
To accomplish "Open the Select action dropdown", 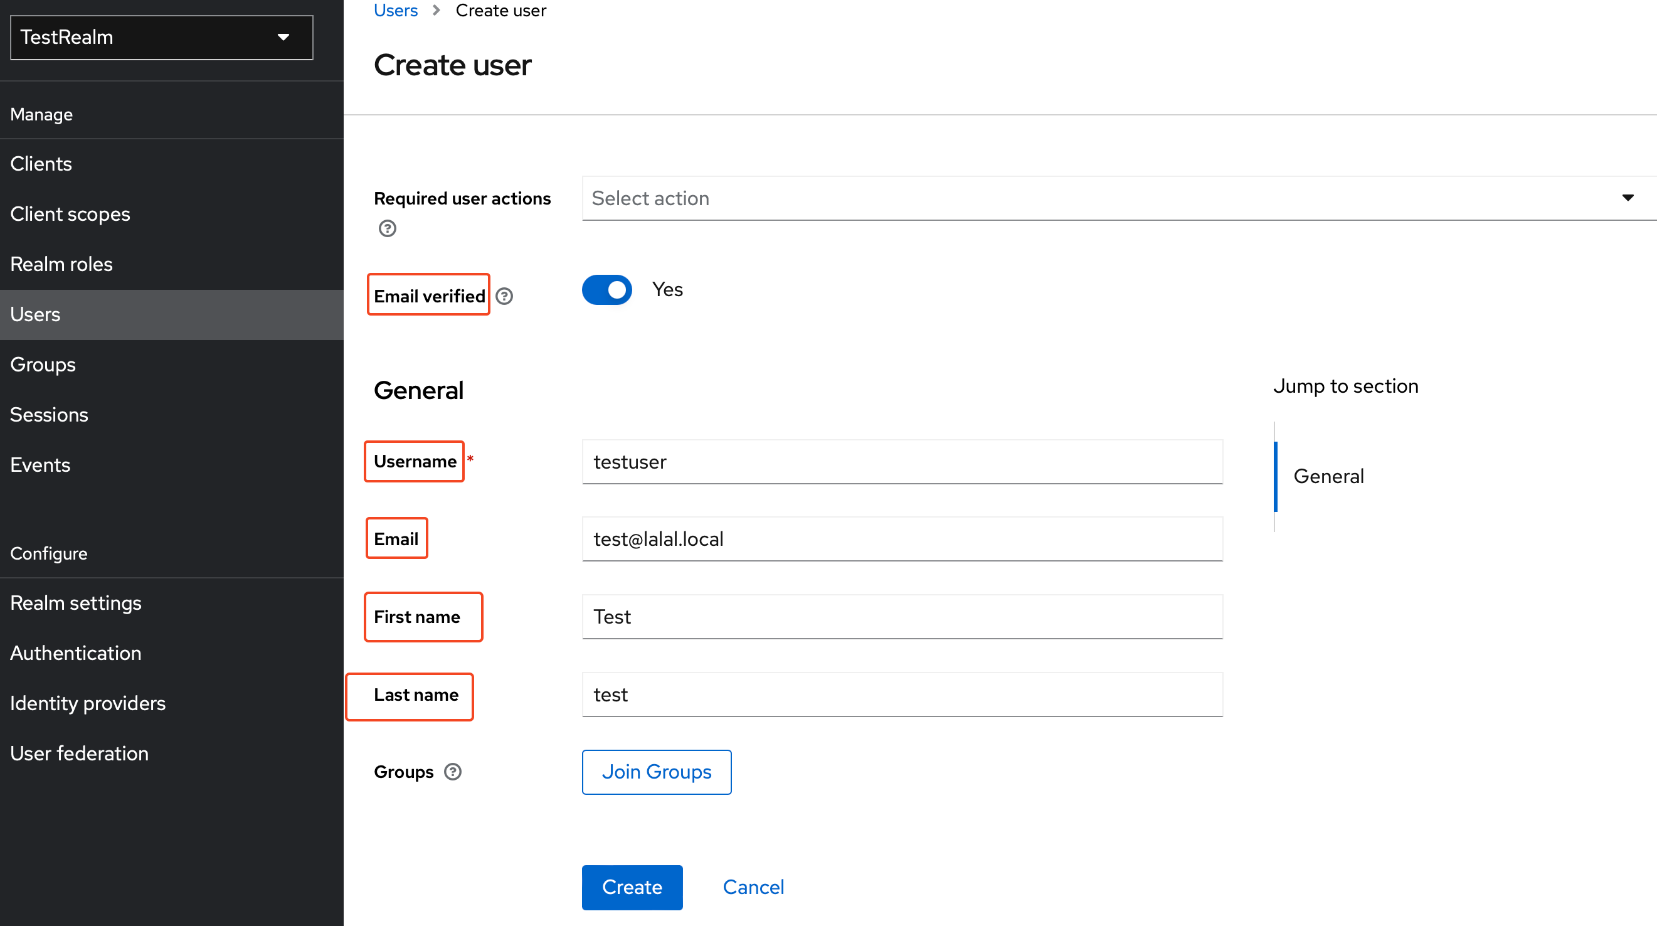I will (1120, 198).
